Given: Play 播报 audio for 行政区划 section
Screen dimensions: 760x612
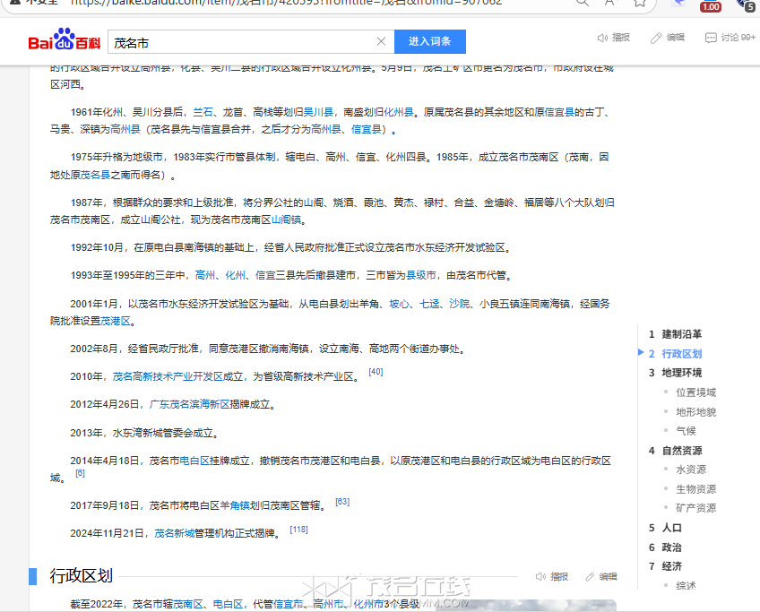Looking at the screenshot, I should click(541, 576).
